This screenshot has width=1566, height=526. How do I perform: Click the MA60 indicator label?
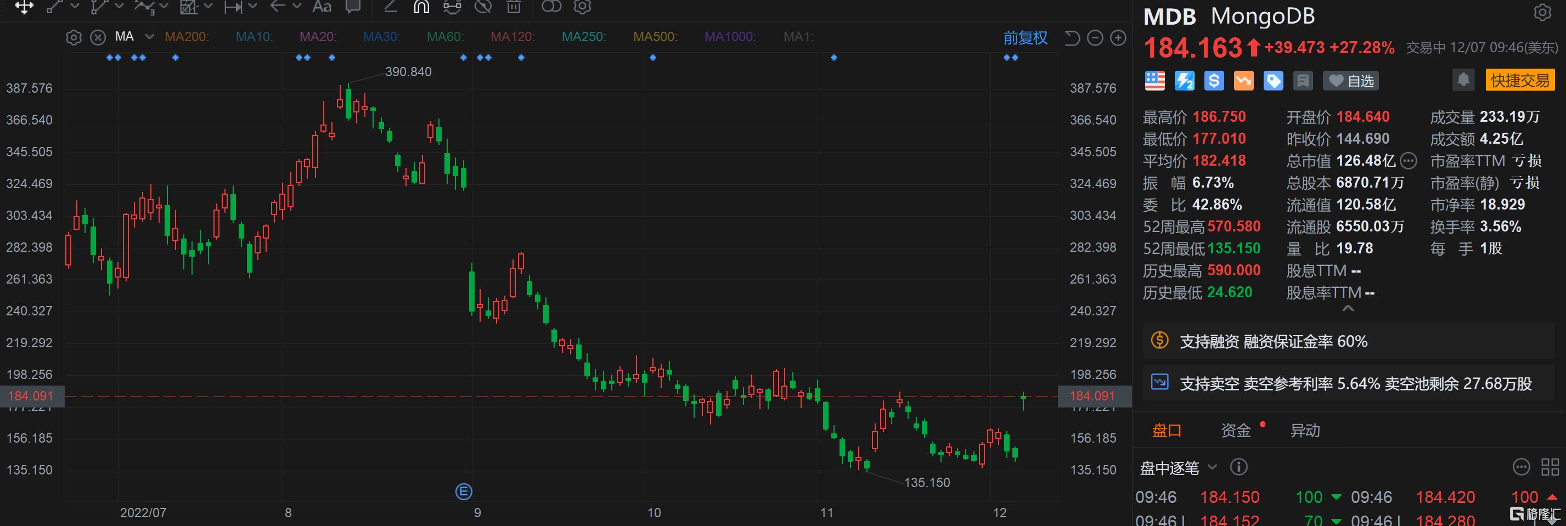[x=445, y=37]
